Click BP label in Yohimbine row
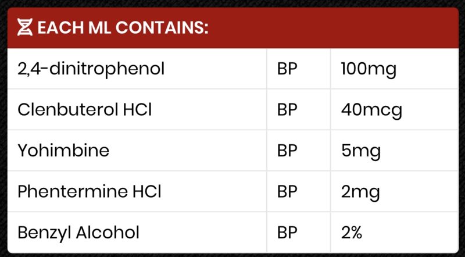 (287, 151)
